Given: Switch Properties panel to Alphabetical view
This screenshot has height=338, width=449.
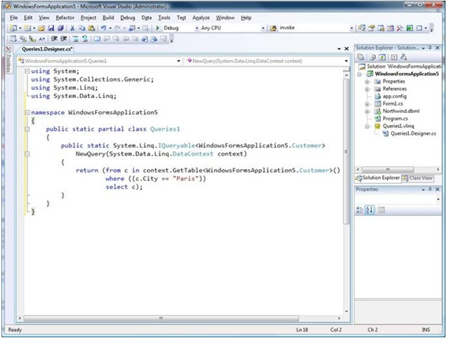Looking at the screenshot, I should click(x=370, y=210).
